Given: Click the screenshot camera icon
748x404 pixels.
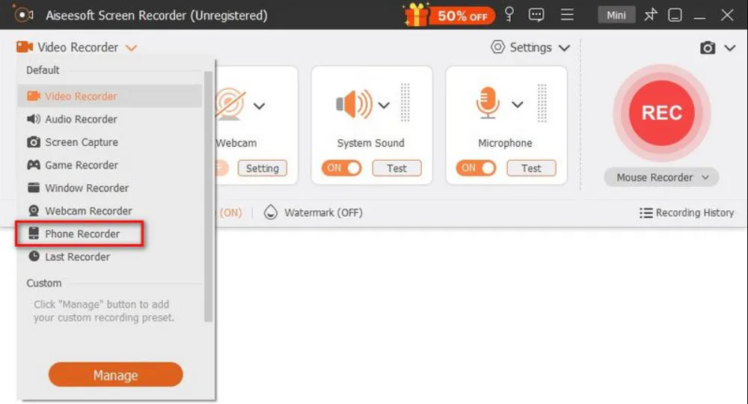Looking at the screenshot, I should [x=708, y=48].
